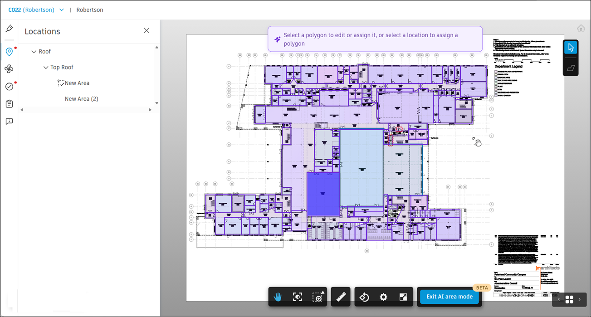This screenshot has height=317, width=591.
Task: Open the clipboard Forms icon in sidebar
Action: tap(9, 104)
